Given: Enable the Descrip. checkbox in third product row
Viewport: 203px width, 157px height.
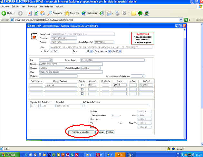Looking at the screenshot, I should [82, 94].
